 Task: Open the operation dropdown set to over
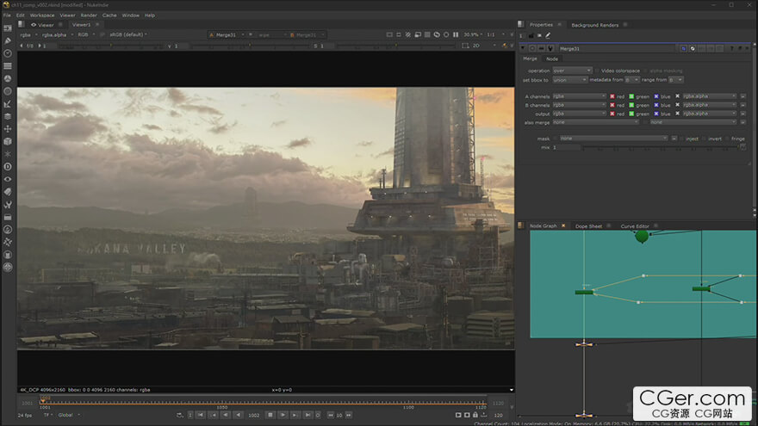coord(572,71)
